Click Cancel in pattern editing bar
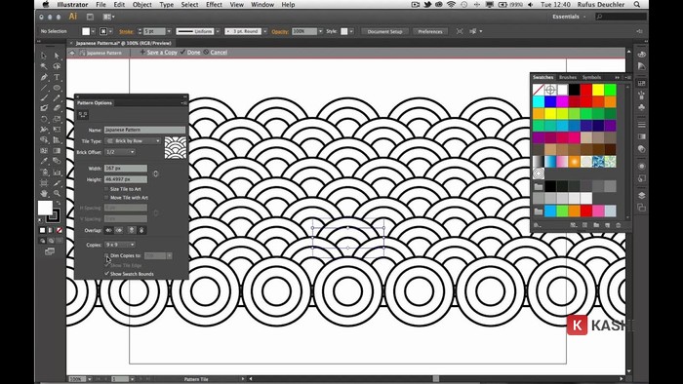This screenshot has width=683, height=384. point(216,53)
